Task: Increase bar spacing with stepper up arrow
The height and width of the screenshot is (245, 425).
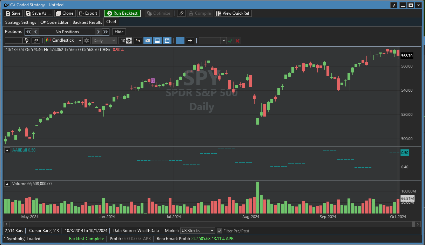Action: (x=129, y=39)
